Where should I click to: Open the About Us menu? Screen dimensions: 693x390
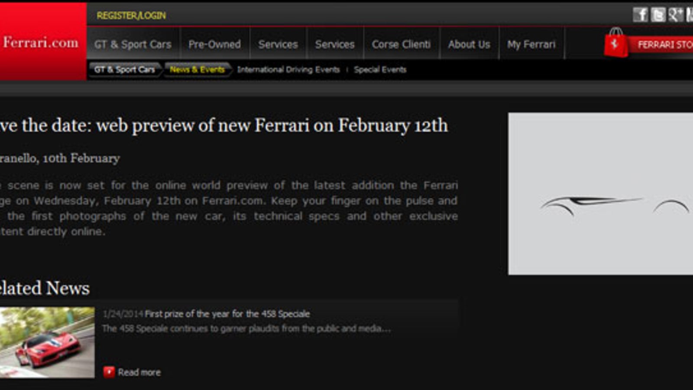(469, 44)
